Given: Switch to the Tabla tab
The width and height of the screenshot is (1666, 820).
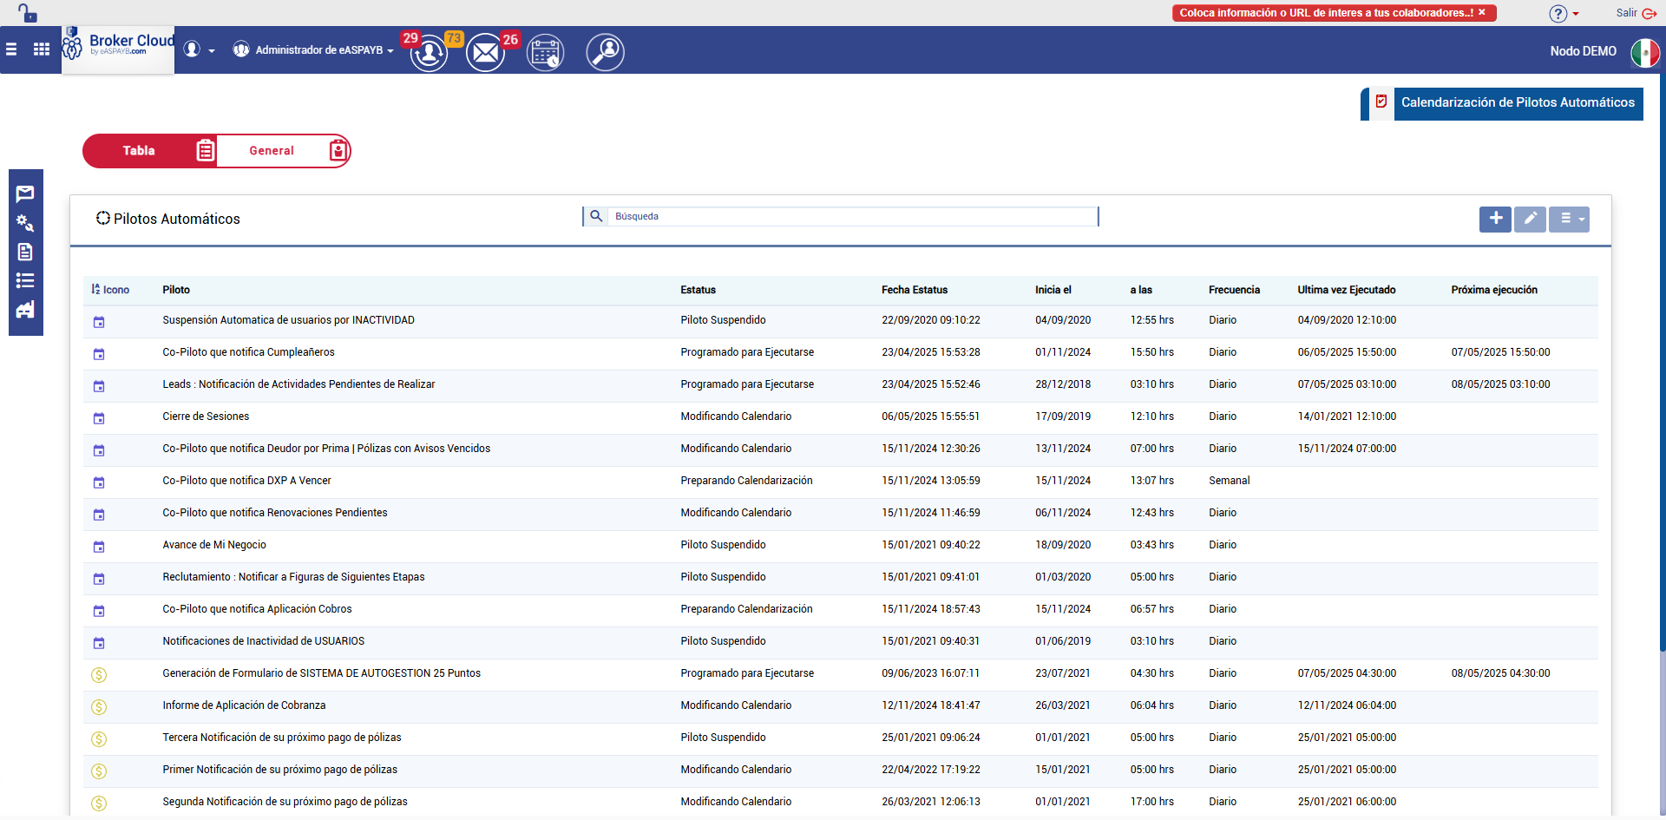Looking at the screenshot, I should pyautogui.click(x=149, y=151).
